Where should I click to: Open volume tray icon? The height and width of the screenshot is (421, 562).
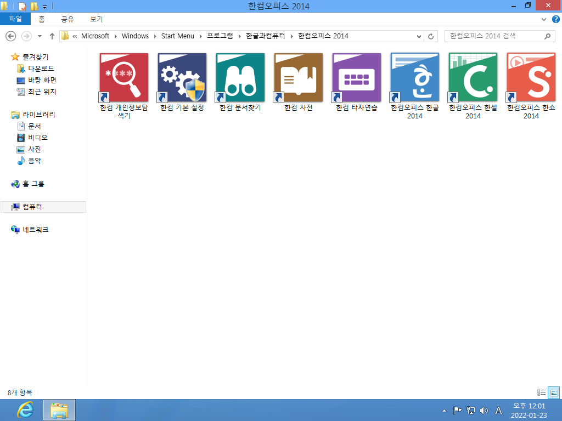[484, 411]
